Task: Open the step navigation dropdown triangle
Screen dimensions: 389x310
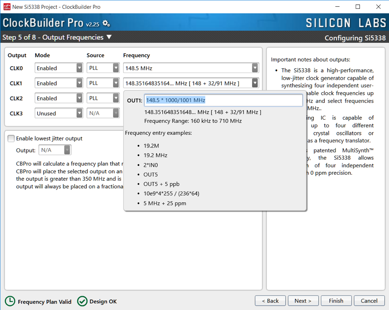Action: click(109, 37)
